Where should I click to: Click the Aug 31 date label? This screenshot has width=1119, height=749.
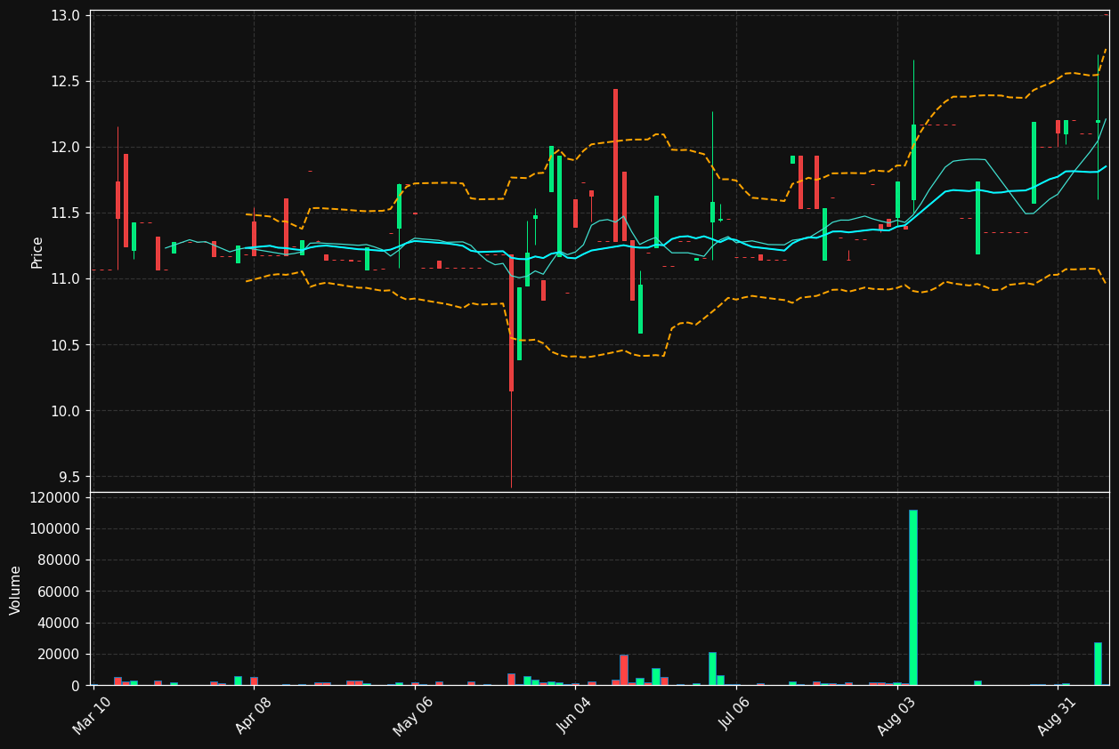tap(1057, 716)
